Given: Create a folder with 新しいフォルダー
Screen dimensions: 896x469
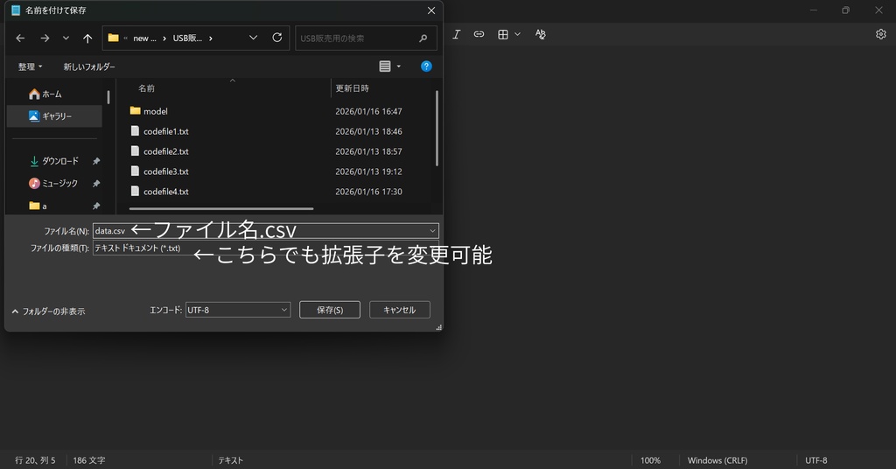Looking at the screenshot, I should pos(89,66).
